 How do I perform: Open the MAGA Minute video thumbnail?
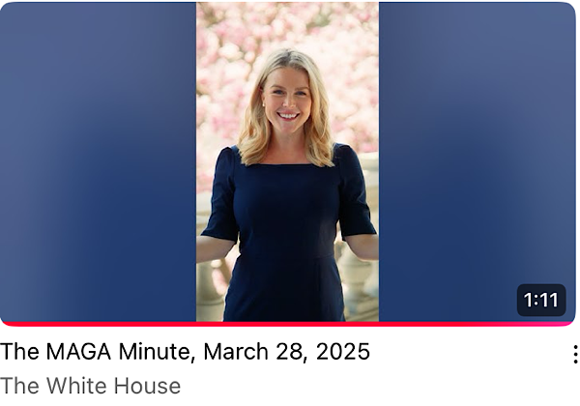288,162
